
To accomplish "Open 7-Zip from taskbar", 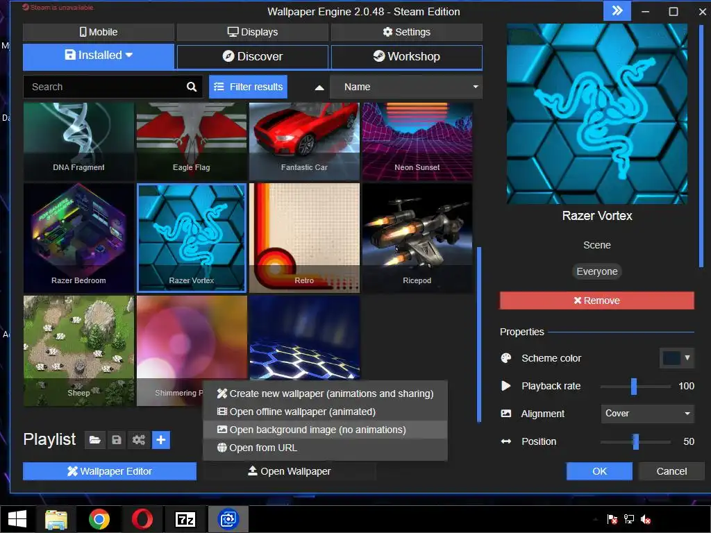I will tap(185, 519).
